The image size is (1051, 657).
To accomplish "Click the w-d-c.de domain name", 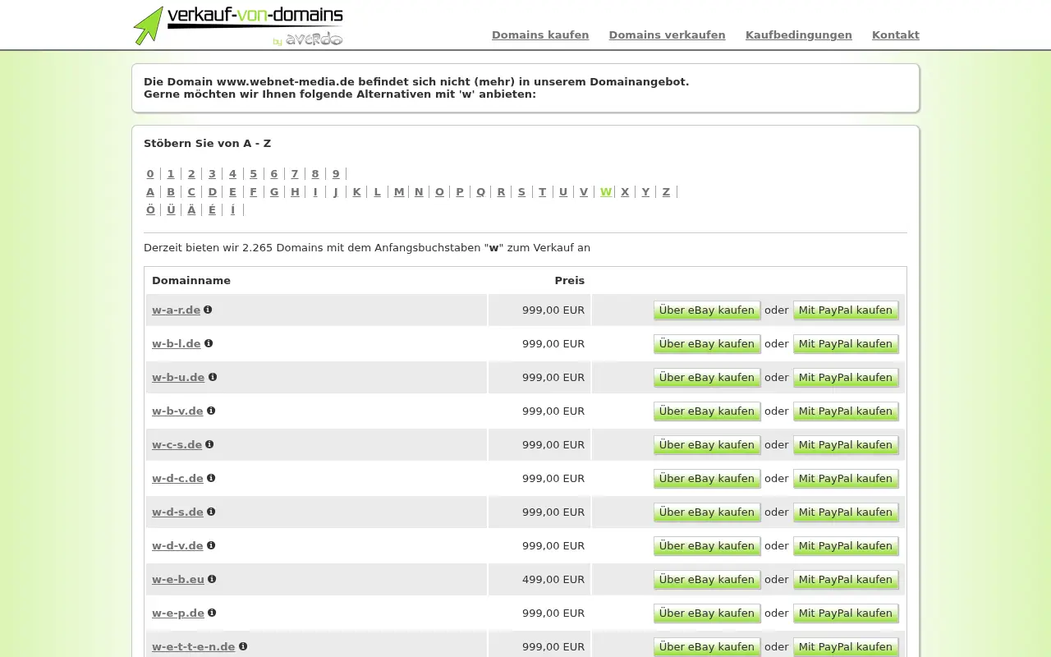I will click(x=177, y=478).
